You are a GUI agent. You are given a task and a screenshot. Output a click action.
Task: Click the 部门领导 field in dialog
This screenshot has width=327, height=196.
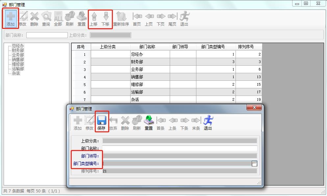point(180,156)
